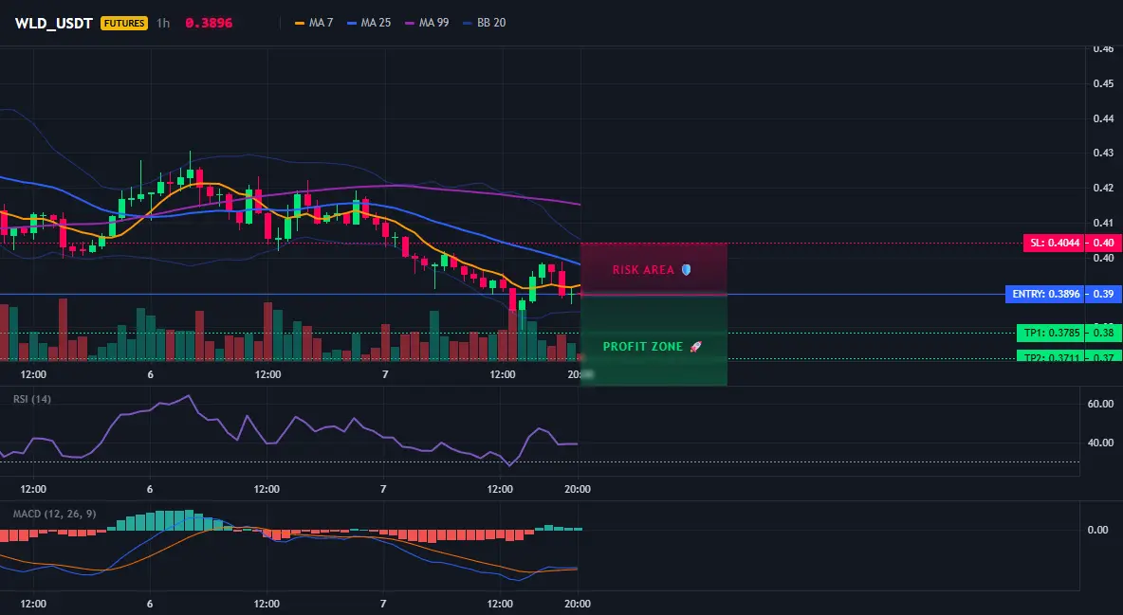Select the 1h timeframe label
Image resolution: width=1123 pixels, height=615 pixels.
163,23
